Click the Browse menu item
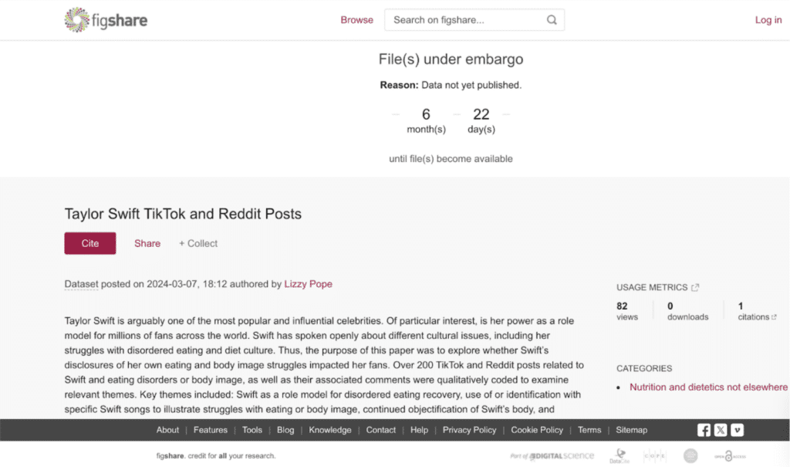Viewport: 790px width, 467px height. coord(356,19)
